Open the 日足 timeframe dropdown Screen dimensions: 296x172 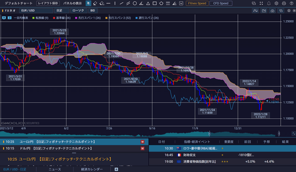[62, 10]
